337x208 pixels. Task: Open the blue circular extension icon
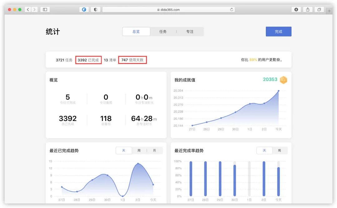pyautogui.click(x=84, y=9)
